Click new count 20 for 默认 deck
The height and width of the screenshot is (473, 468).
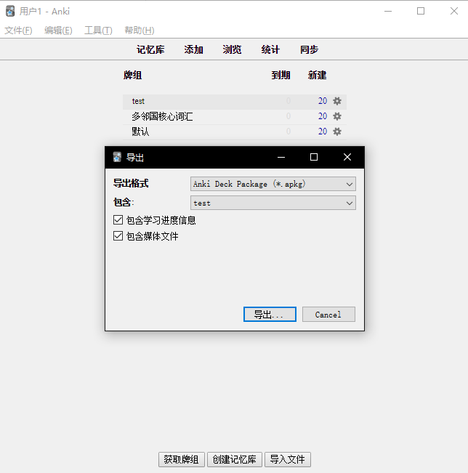(323, 132)
